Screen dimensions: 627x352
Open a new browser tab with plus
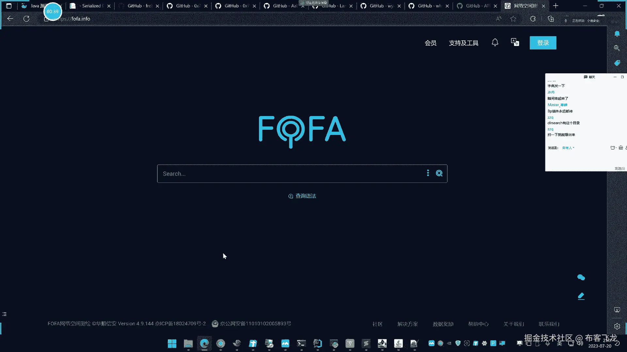click(x=555, y=6)
